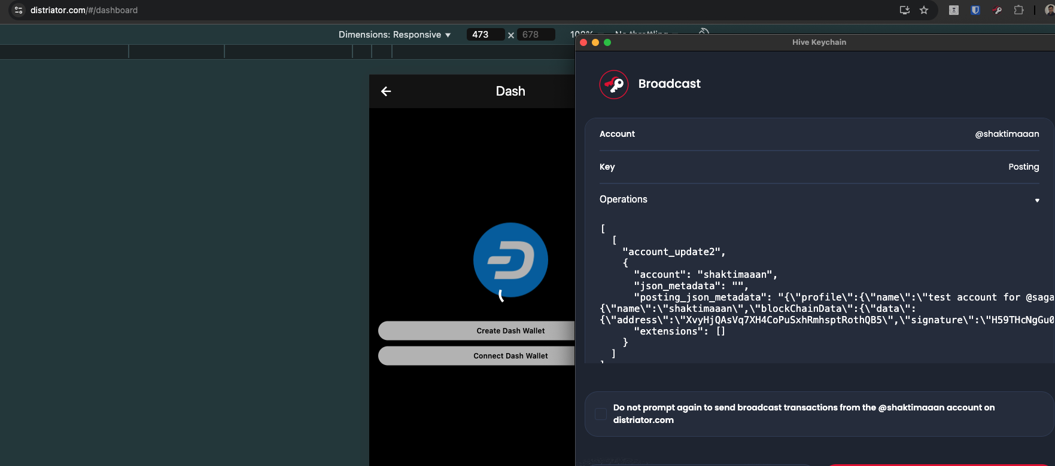Click the "account": "shaktimaaan" line
This screenshot has width=1055, height=466.
(x=706, y=275)
